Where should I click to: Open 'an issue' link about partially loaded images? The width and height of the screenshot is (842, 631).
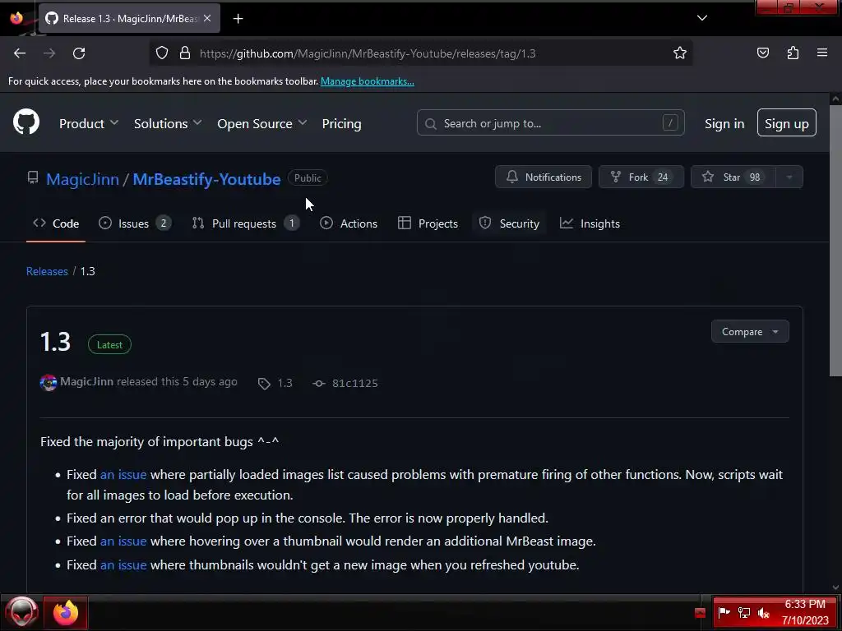pyautogui.click(x=123, y=474)
